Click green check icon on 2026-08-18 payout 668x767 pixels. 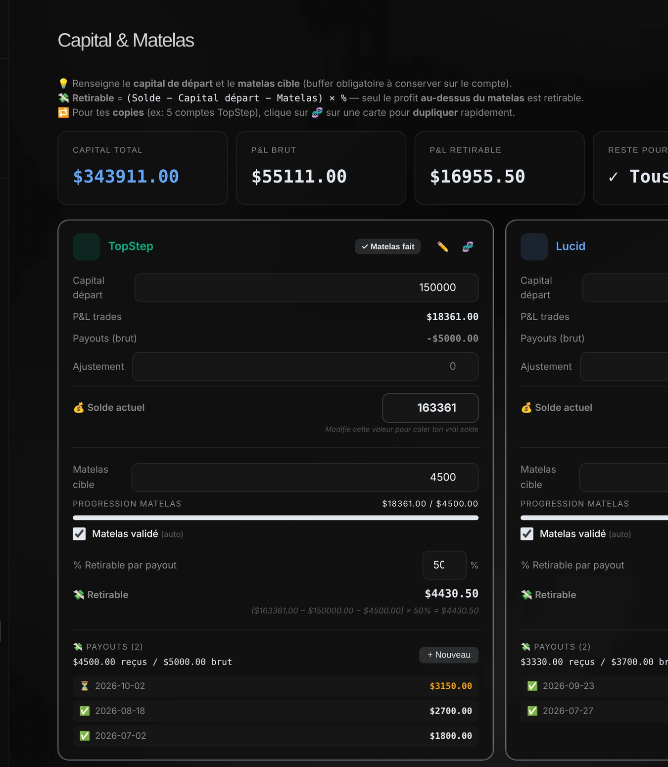point(85,711)
